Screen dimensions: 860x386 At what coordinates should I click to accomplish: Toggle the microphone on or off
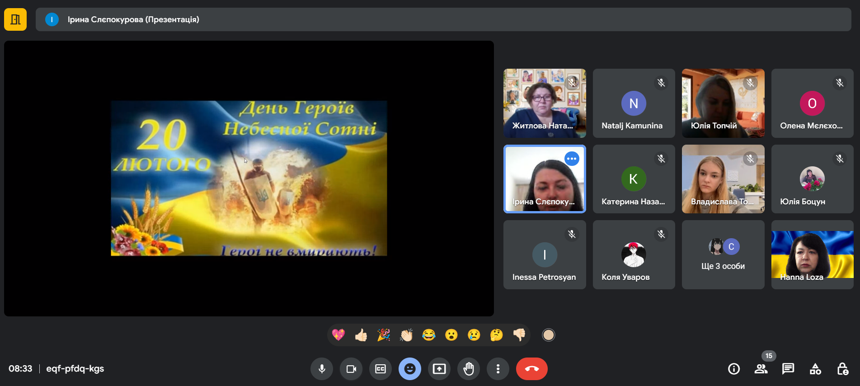tap(322, 369)
